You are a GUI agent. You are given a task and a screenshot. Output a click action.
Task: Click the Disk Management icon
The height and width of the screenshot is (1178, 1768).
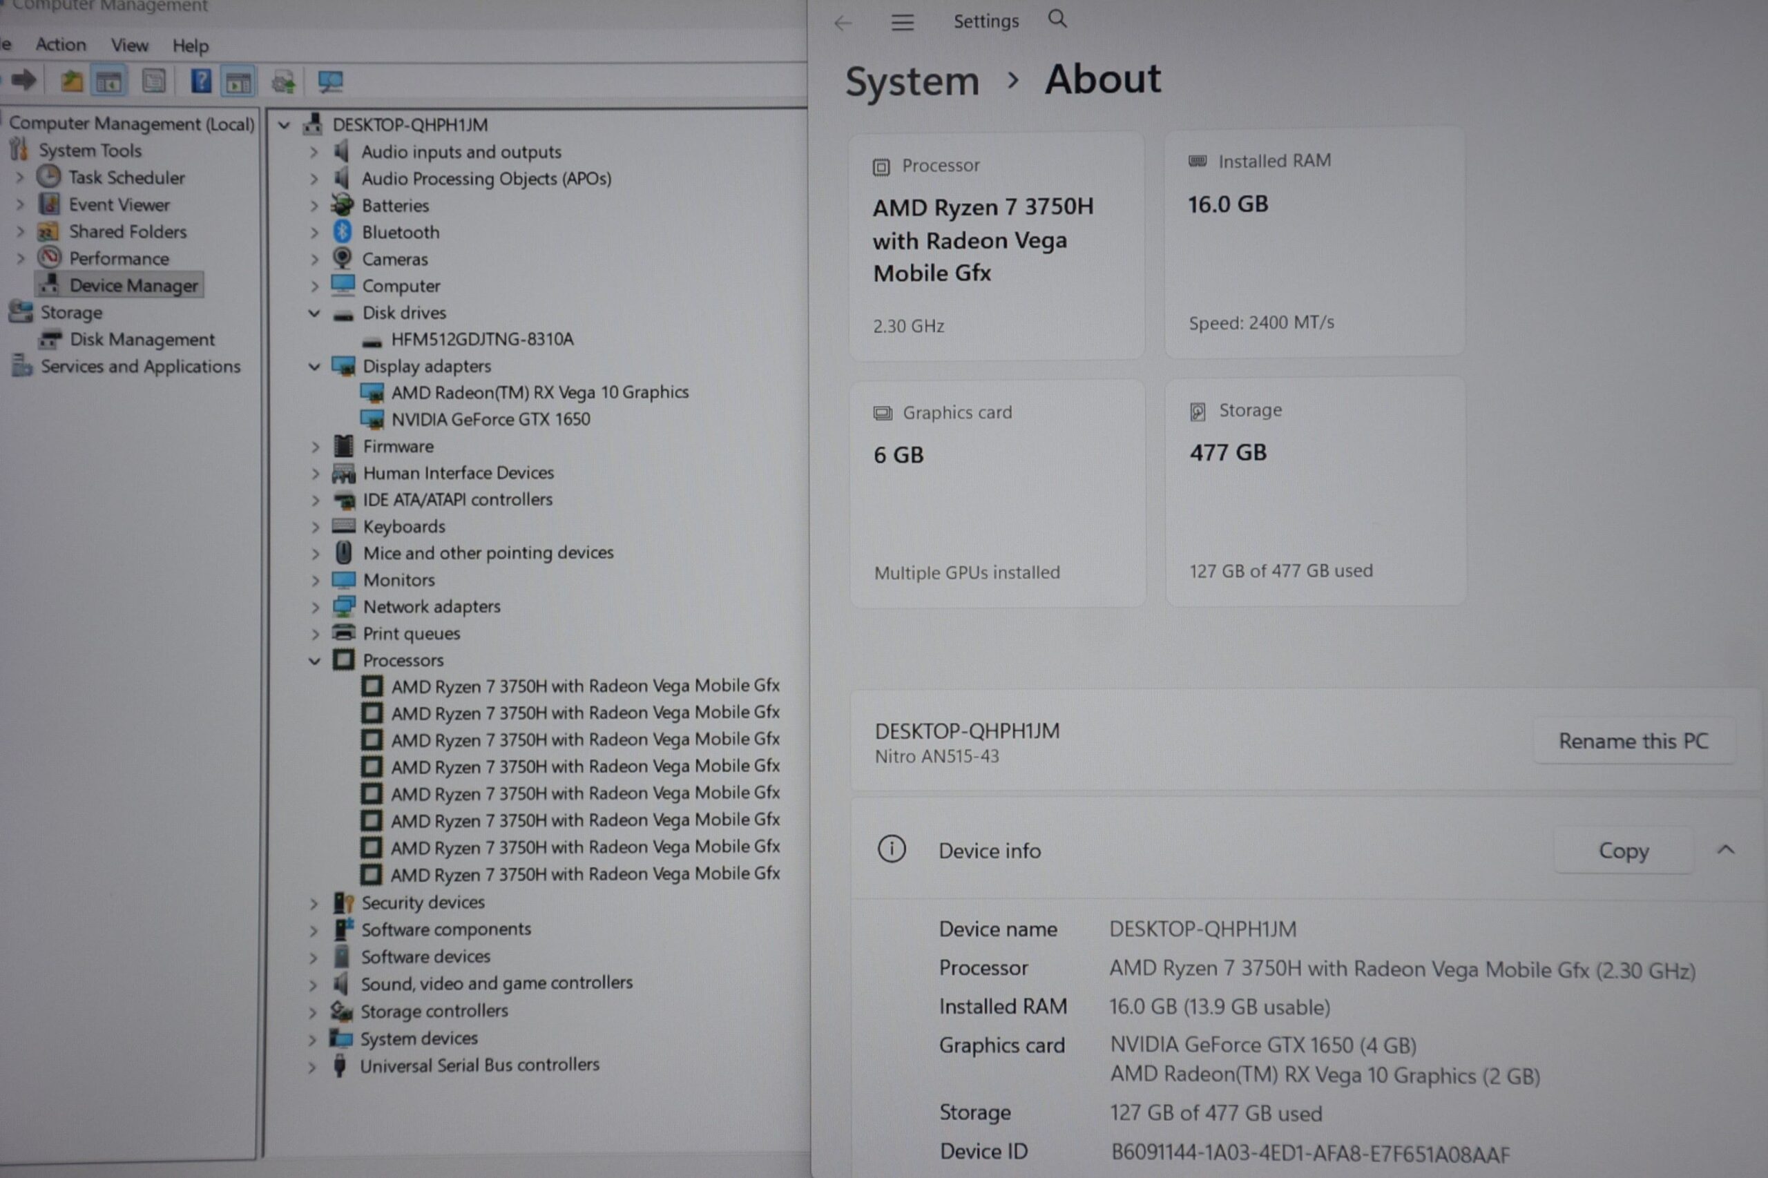tap(50, 339)
